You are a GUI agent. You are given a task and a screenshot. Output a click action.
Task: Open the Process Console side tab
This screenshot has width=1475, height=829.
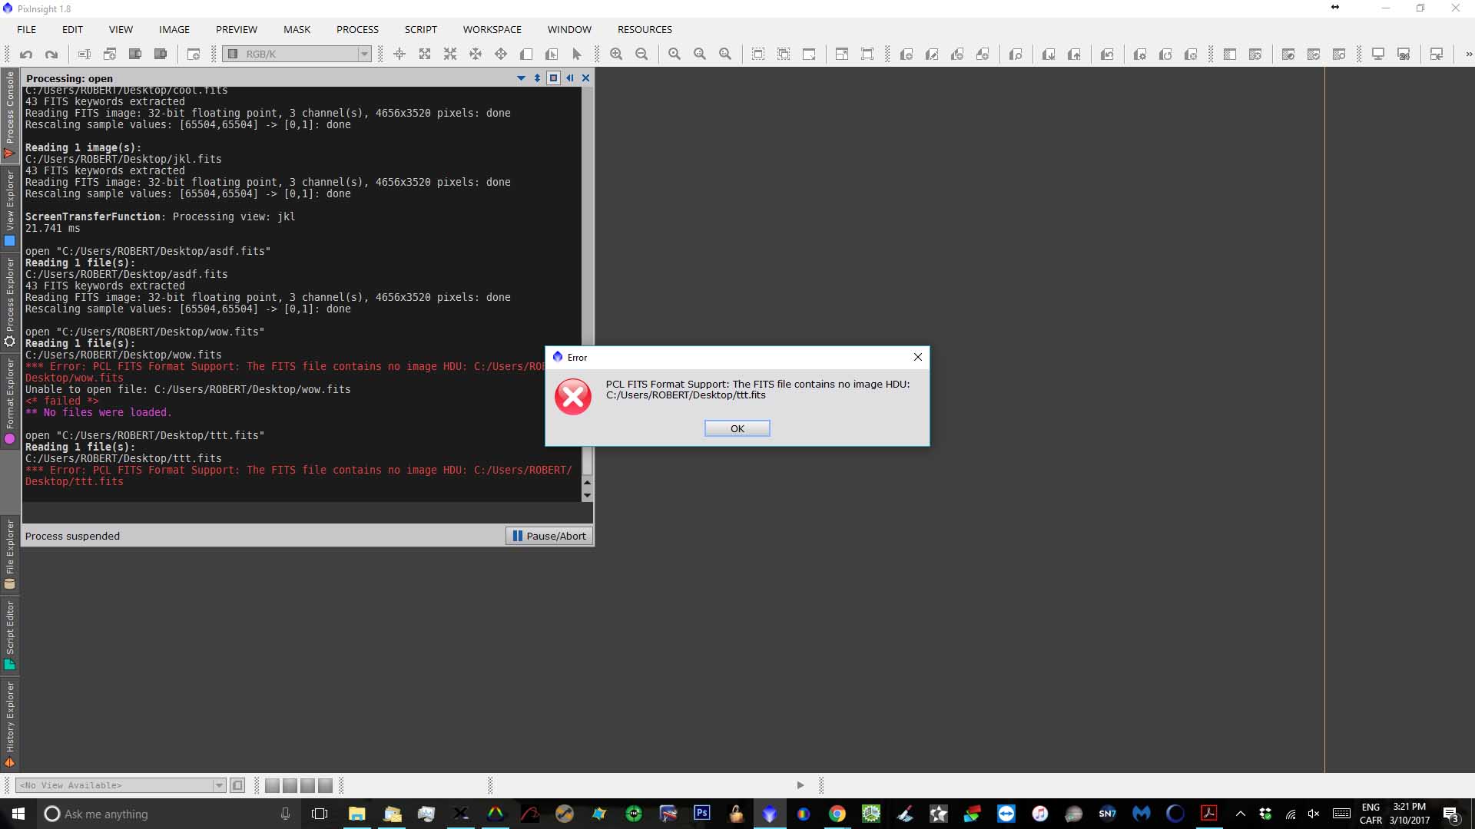tap(10, 114)
